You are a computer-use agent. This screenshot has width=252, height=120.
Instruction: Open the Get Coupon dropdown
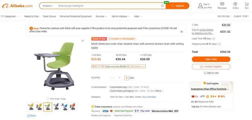(x=137, y=66)
